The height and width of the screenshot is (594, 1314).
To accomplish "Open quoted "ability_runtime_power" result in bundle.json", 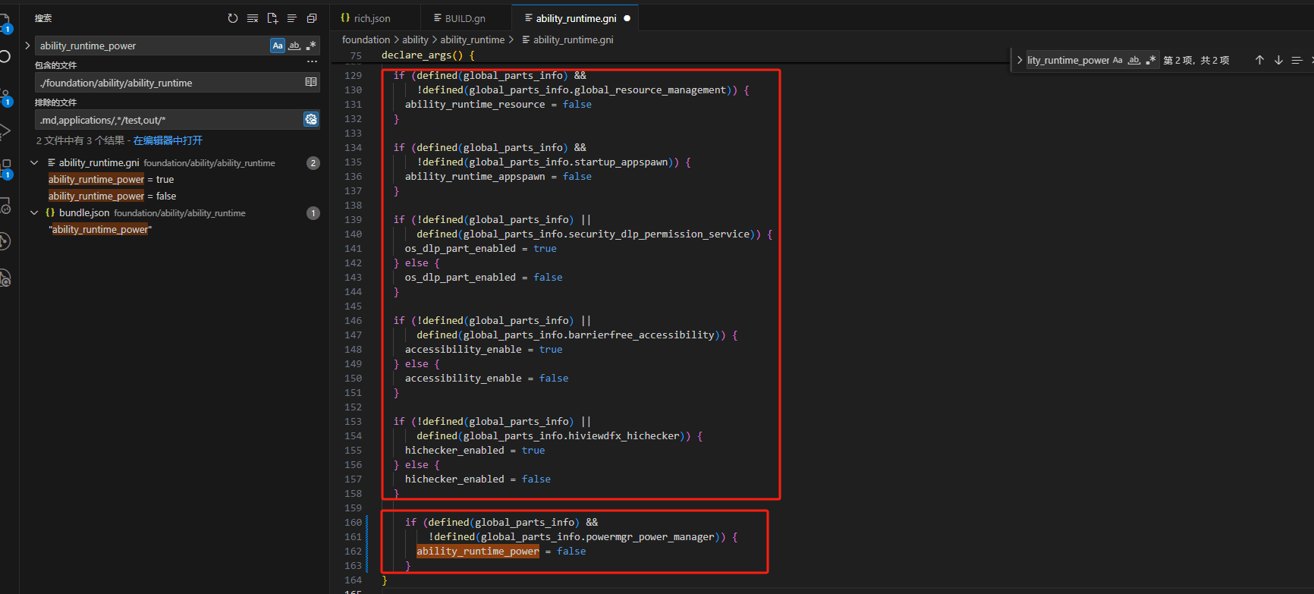I will pos(100,229).
